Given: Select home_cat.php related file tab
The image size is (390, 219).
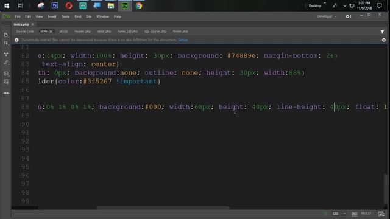Looking at the screenshot, I should (x=127, y=32).
